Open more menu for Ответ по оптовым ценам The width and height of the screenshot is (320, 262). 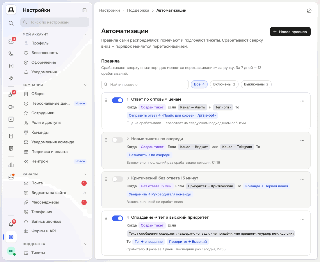[302, 101]
